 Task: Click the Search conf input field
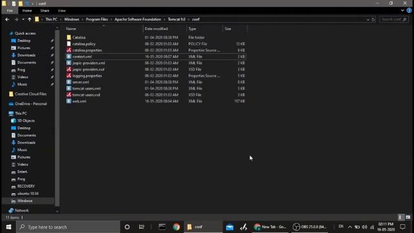coord(394,19)
